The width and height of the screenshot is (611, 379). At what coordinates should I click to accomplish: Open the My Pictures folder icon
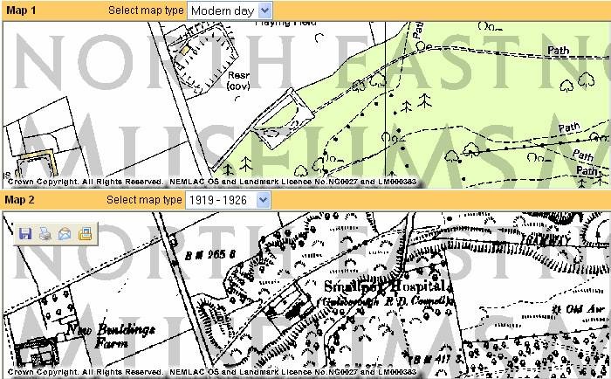(x=85, y=234)
